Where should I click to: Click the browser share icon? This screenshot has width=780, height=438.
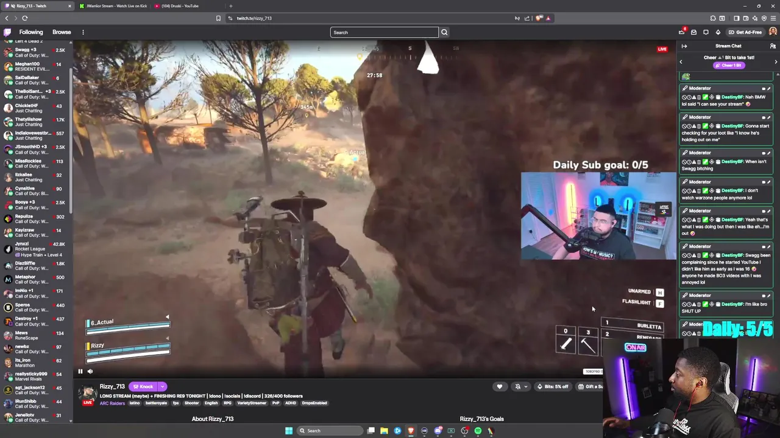click(x=527, y=18)
